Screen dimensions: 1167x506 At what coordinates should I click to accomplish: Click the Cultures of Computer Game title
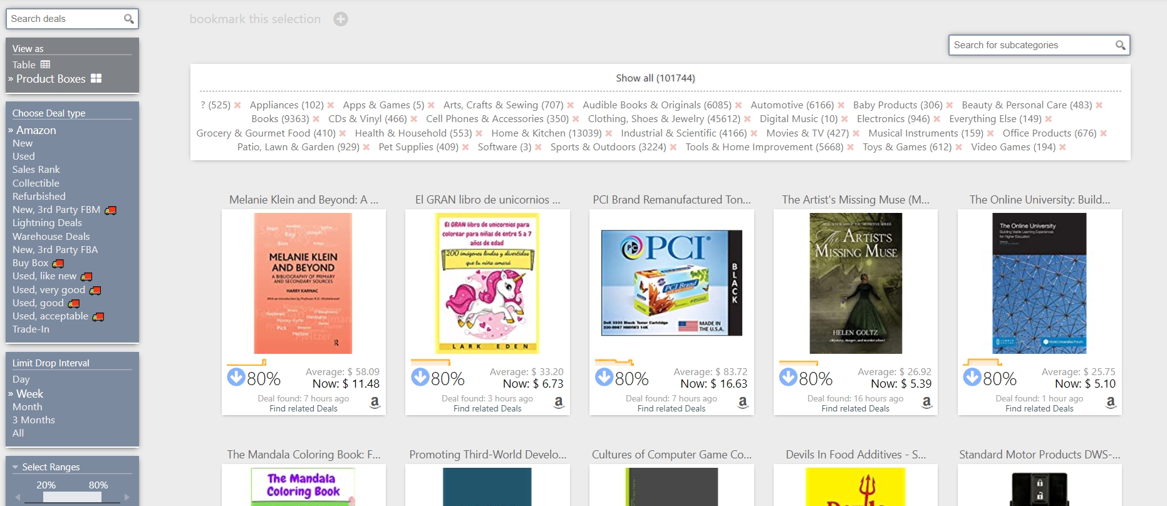[672, 455]
